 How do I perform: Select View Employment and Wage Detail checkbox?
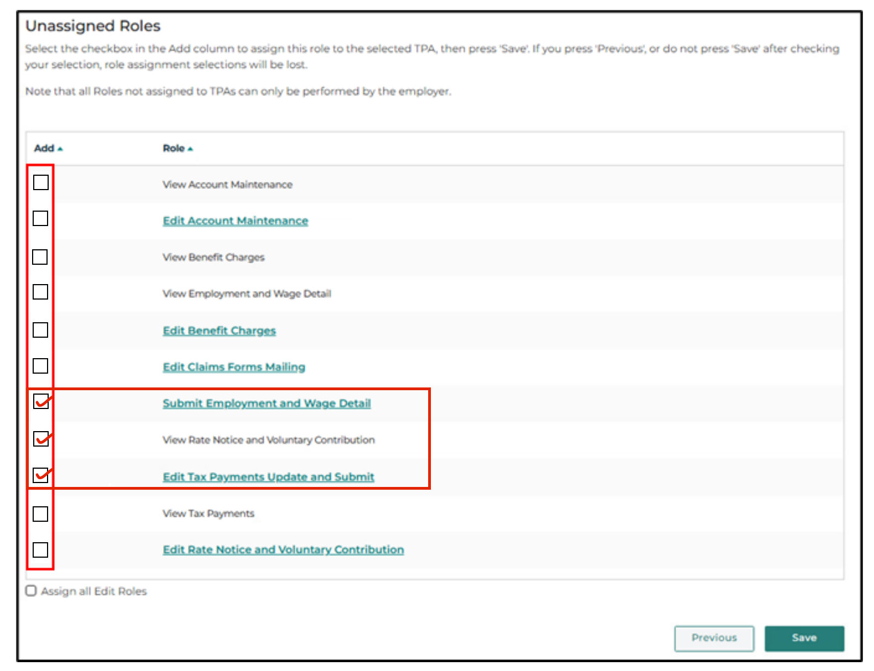40,292
